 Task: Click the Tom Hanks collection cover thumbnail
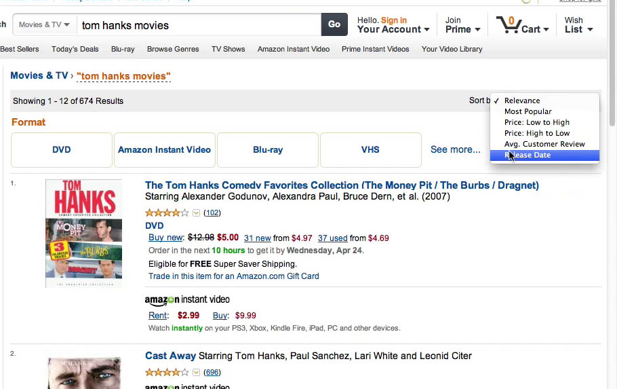pos(83,233)
